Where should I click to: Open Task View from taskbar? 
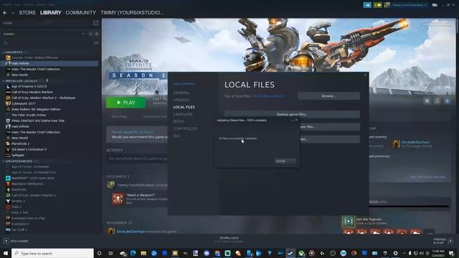click(x=110, y=253)
